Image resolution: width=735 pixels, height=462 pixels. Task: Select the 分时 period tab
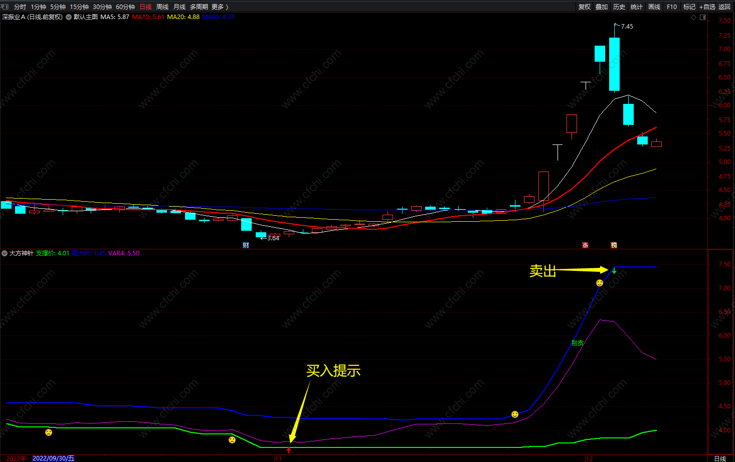[x=20, y=7]
